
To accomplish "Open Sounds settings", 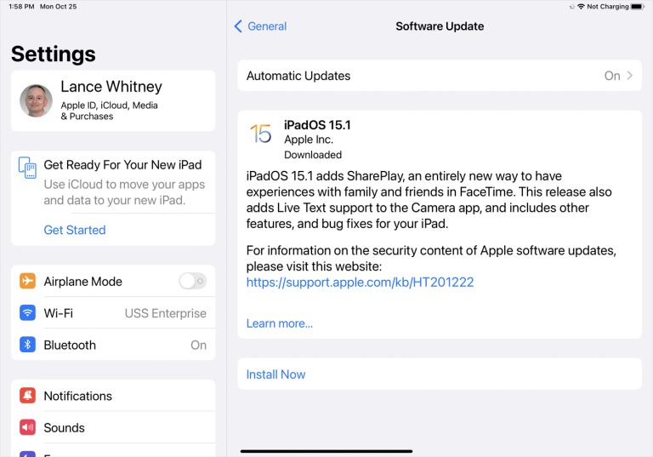I will pos(113,427).
